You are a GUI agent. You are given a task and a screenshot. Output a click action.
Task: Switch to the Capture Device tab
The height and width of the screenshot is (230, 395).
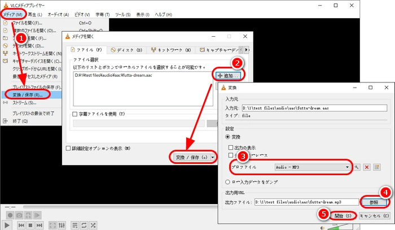click(218, 50)
